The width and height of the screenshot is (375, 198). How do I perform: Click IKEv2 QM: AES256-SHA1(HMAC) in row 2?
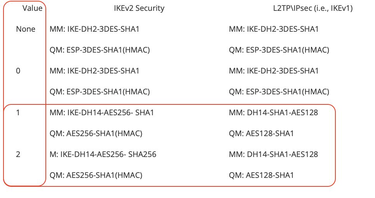pos(95,175)
